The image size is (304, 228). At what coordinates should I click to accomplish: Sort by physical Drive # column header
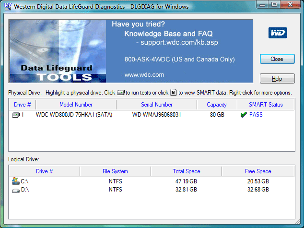pyautogui.click(x=22, y=105)
